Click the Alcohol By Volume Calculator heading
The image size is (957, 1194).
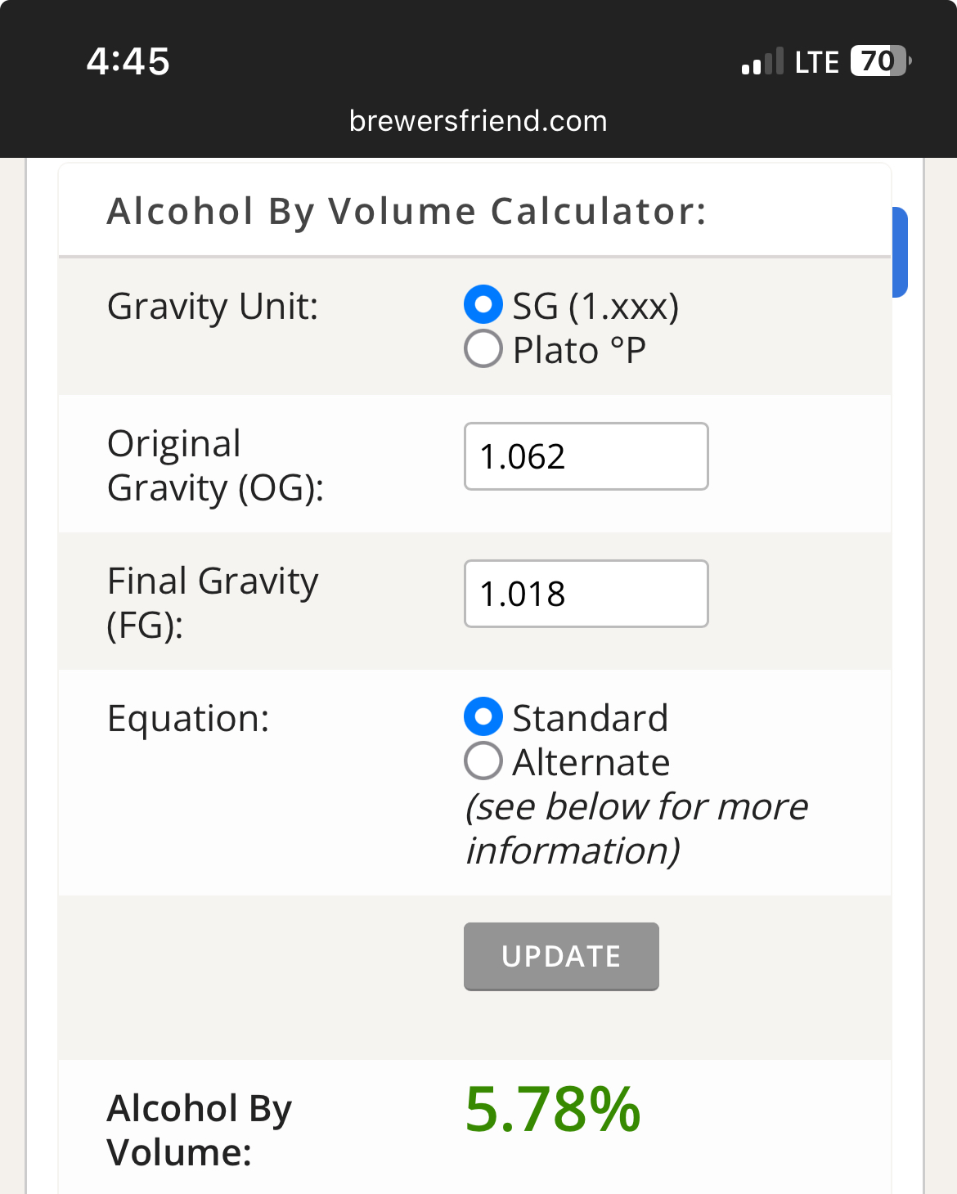pos(407,211)
